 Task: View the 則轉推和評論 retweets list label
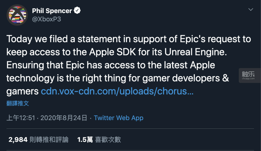pos(47,139)
